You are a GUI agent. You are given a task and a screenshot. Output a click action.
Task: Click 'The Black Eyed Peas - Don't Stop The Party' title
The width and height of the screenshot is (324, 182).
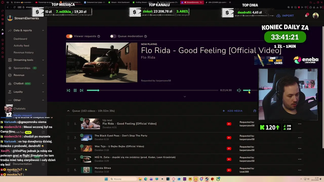(x=121, y=136)
